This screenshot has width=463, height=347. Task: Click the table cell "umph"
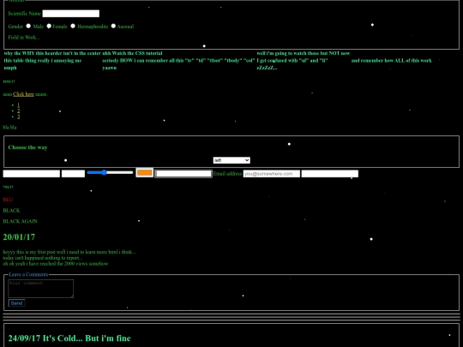pos(10,68)
